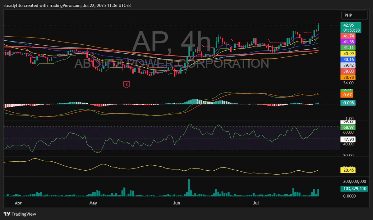The width and height of the screenshot is (373, 220).
Task: Click the yellow ADX value 20.45
Action: (x=348, y=170)
